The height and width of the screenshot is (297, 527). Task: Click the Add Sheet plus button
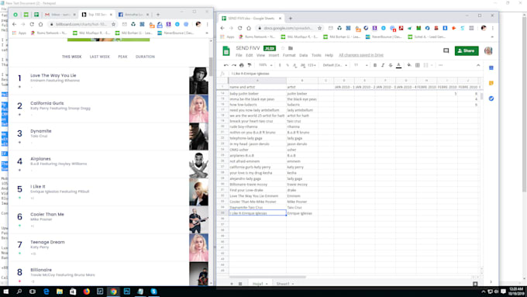pyautogui.click(x=232, y=284)
